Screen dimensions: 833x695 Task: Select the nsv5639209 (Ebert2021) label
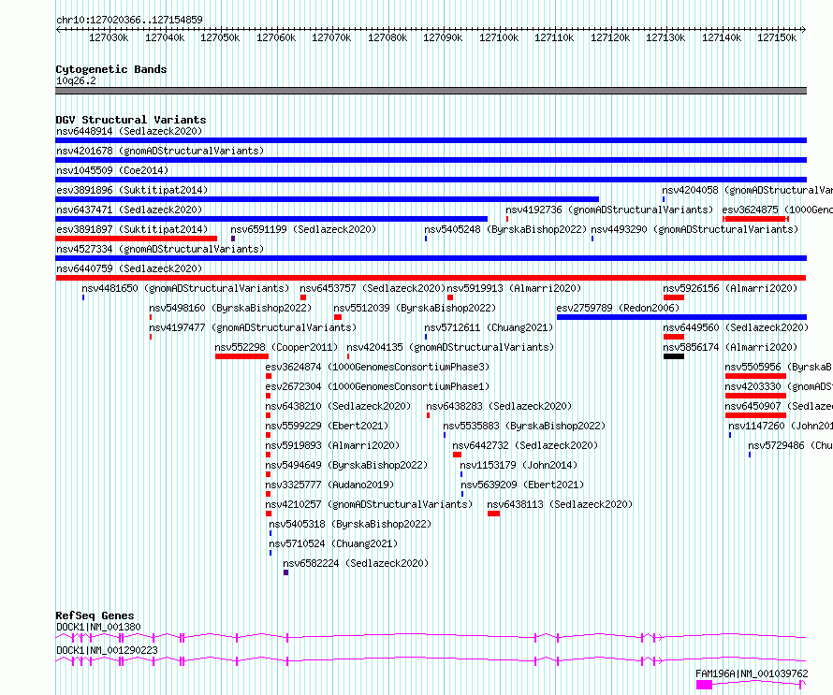coord(522,485)
